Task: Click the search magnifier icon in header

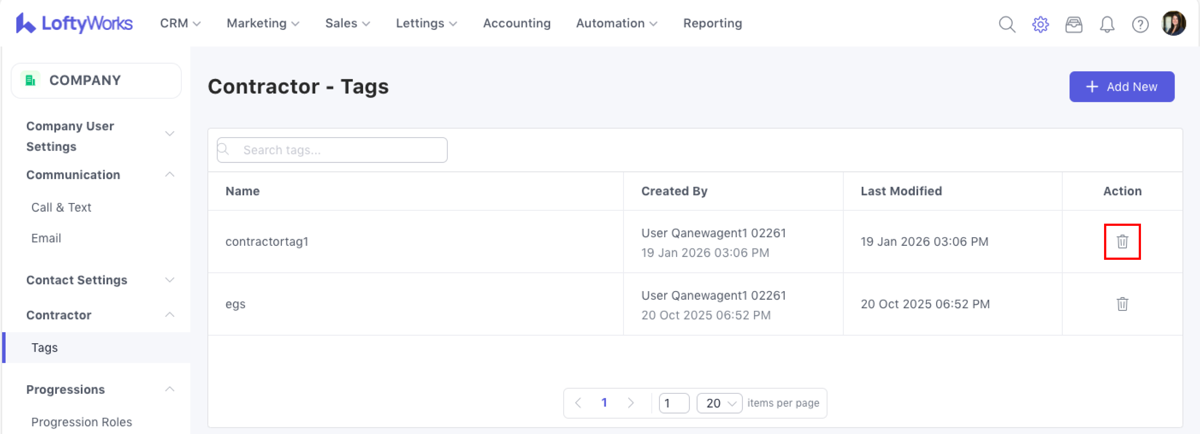Action: pos(1007,24)
